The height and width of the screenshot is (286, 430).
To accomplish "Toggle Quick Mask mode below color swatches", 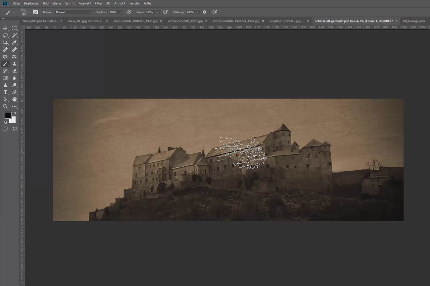I will pos(5,129).
